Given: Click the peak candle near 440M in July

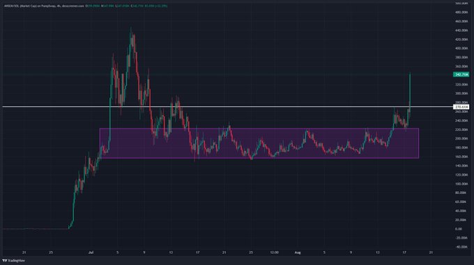Looking at the screenshot, I should [x=131, y=41].
